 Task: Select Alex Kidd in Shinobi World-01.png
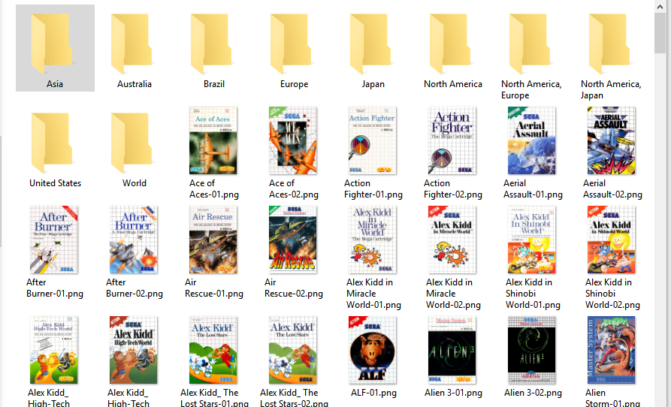click(x=531, y=240)
